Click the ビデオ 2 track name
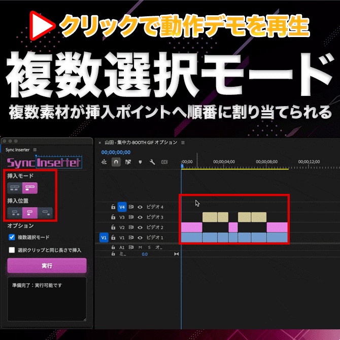The image size is (340, 340). tap(155, 227)
